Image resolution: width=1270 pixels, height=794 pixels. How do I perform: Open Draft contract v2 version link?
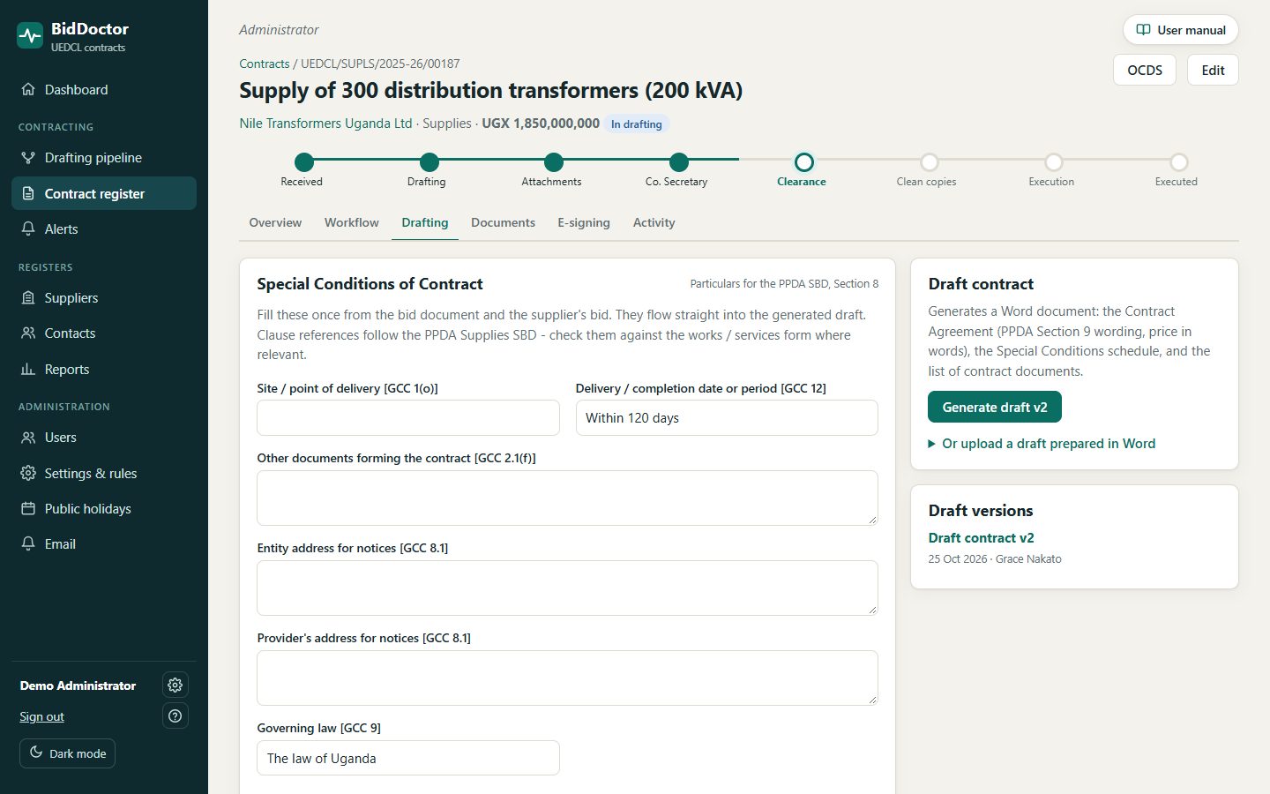[981, 538]
